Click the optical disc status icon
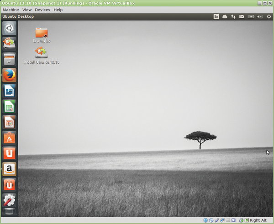Screen dimensions: 274x224 click(x=211, y=220)
